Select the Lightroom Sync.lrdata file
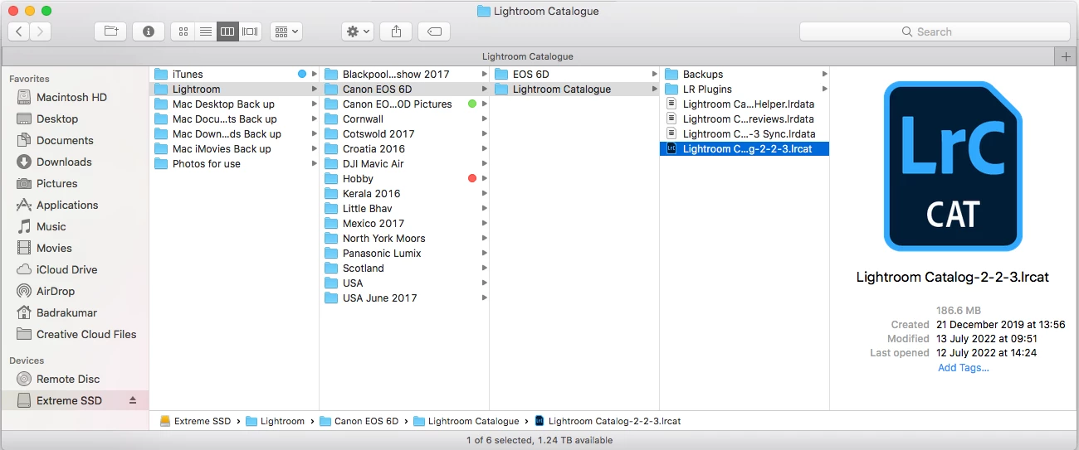This screenshot has width=1079, height=450. (x=749, y=133)
